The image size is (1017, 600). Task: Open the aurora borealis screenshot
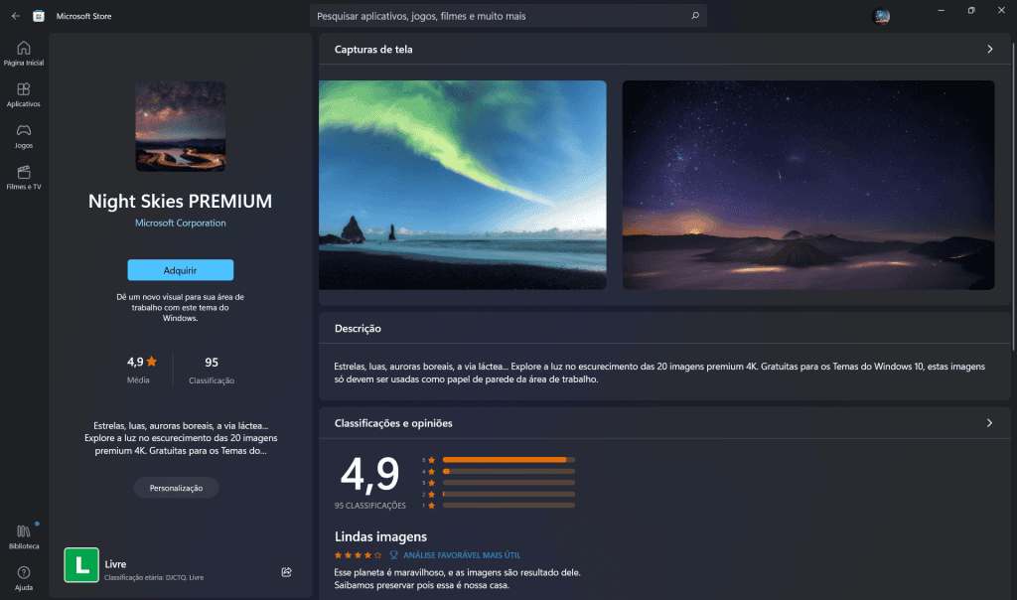(463, 185)
